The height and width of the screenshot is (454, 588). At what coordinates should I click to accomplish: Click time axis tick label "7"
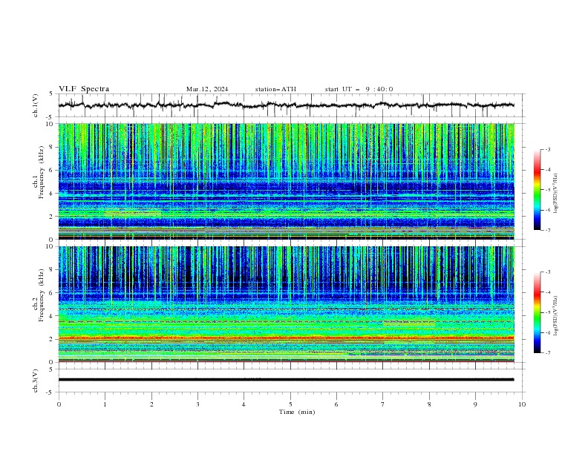(383, 404)
